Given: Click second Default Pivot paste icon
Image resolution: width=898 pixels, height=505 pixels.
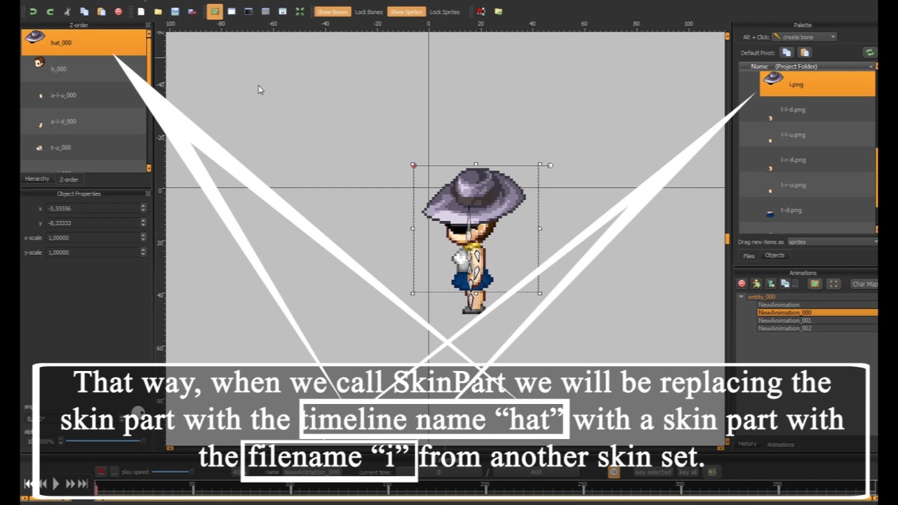Looking at the screenshot, I should [x=805, y=53].
